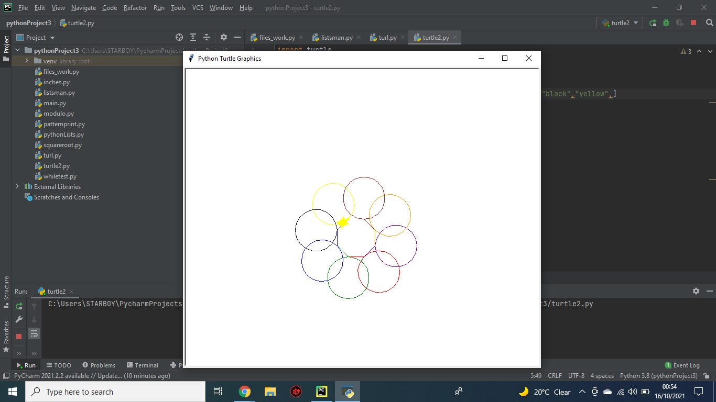The height and width of the screenshot is (402, 716).
Task: Expand External Libraries node
Action: 17,187
